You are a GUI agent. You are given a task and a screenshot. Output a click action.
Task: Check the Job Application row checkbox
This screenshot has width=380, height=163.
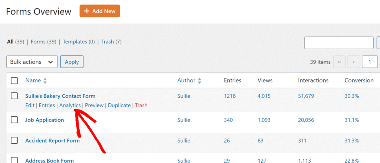14,120
